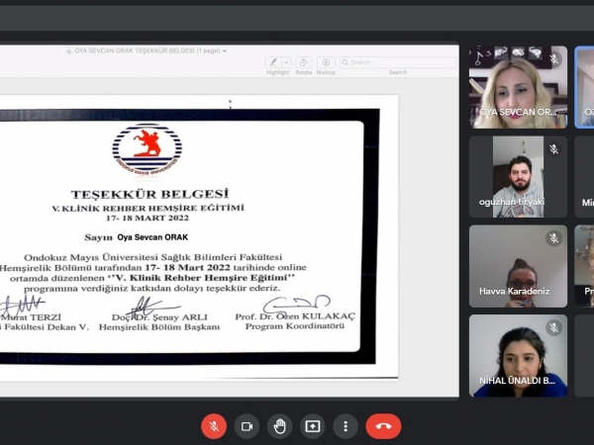
Task: Click the recipient name Oya Sevcan ORAK
Action: click(152, 237)
